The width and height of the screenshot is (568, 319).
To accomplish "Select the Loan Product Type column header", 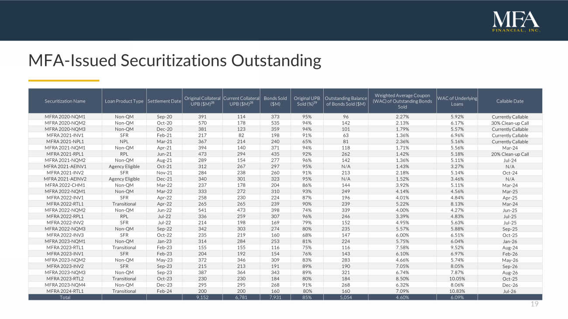I will pos(124,101).
